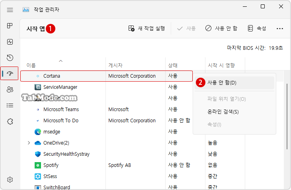Screen dimensions: 291x190
Task: Choose 사용 안 함(D) in context menu
Action: (234, 82)
